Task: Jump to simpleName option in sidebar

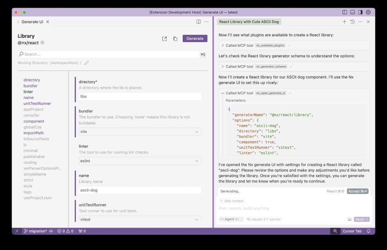Action: click(x=35, y=174)
